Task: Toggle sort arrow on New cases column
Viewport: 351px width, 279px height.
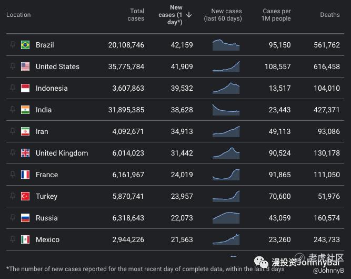Action: pos(189,15)
